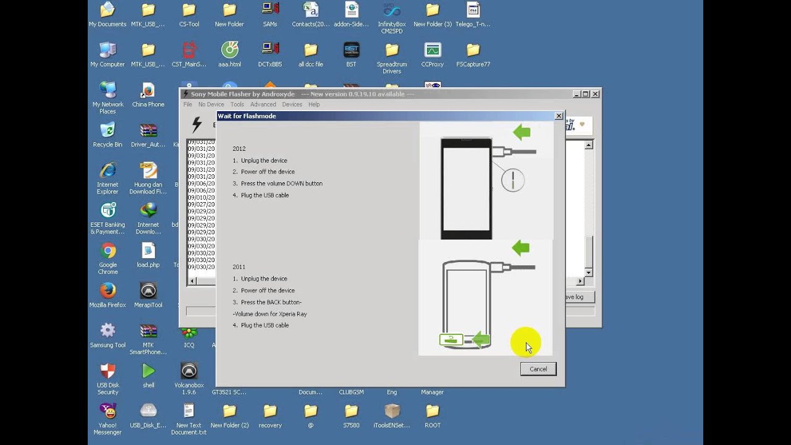The height and width of the screenshot is (445, 791).
Task: Open the ROOT folder
Action: [433, 417]
